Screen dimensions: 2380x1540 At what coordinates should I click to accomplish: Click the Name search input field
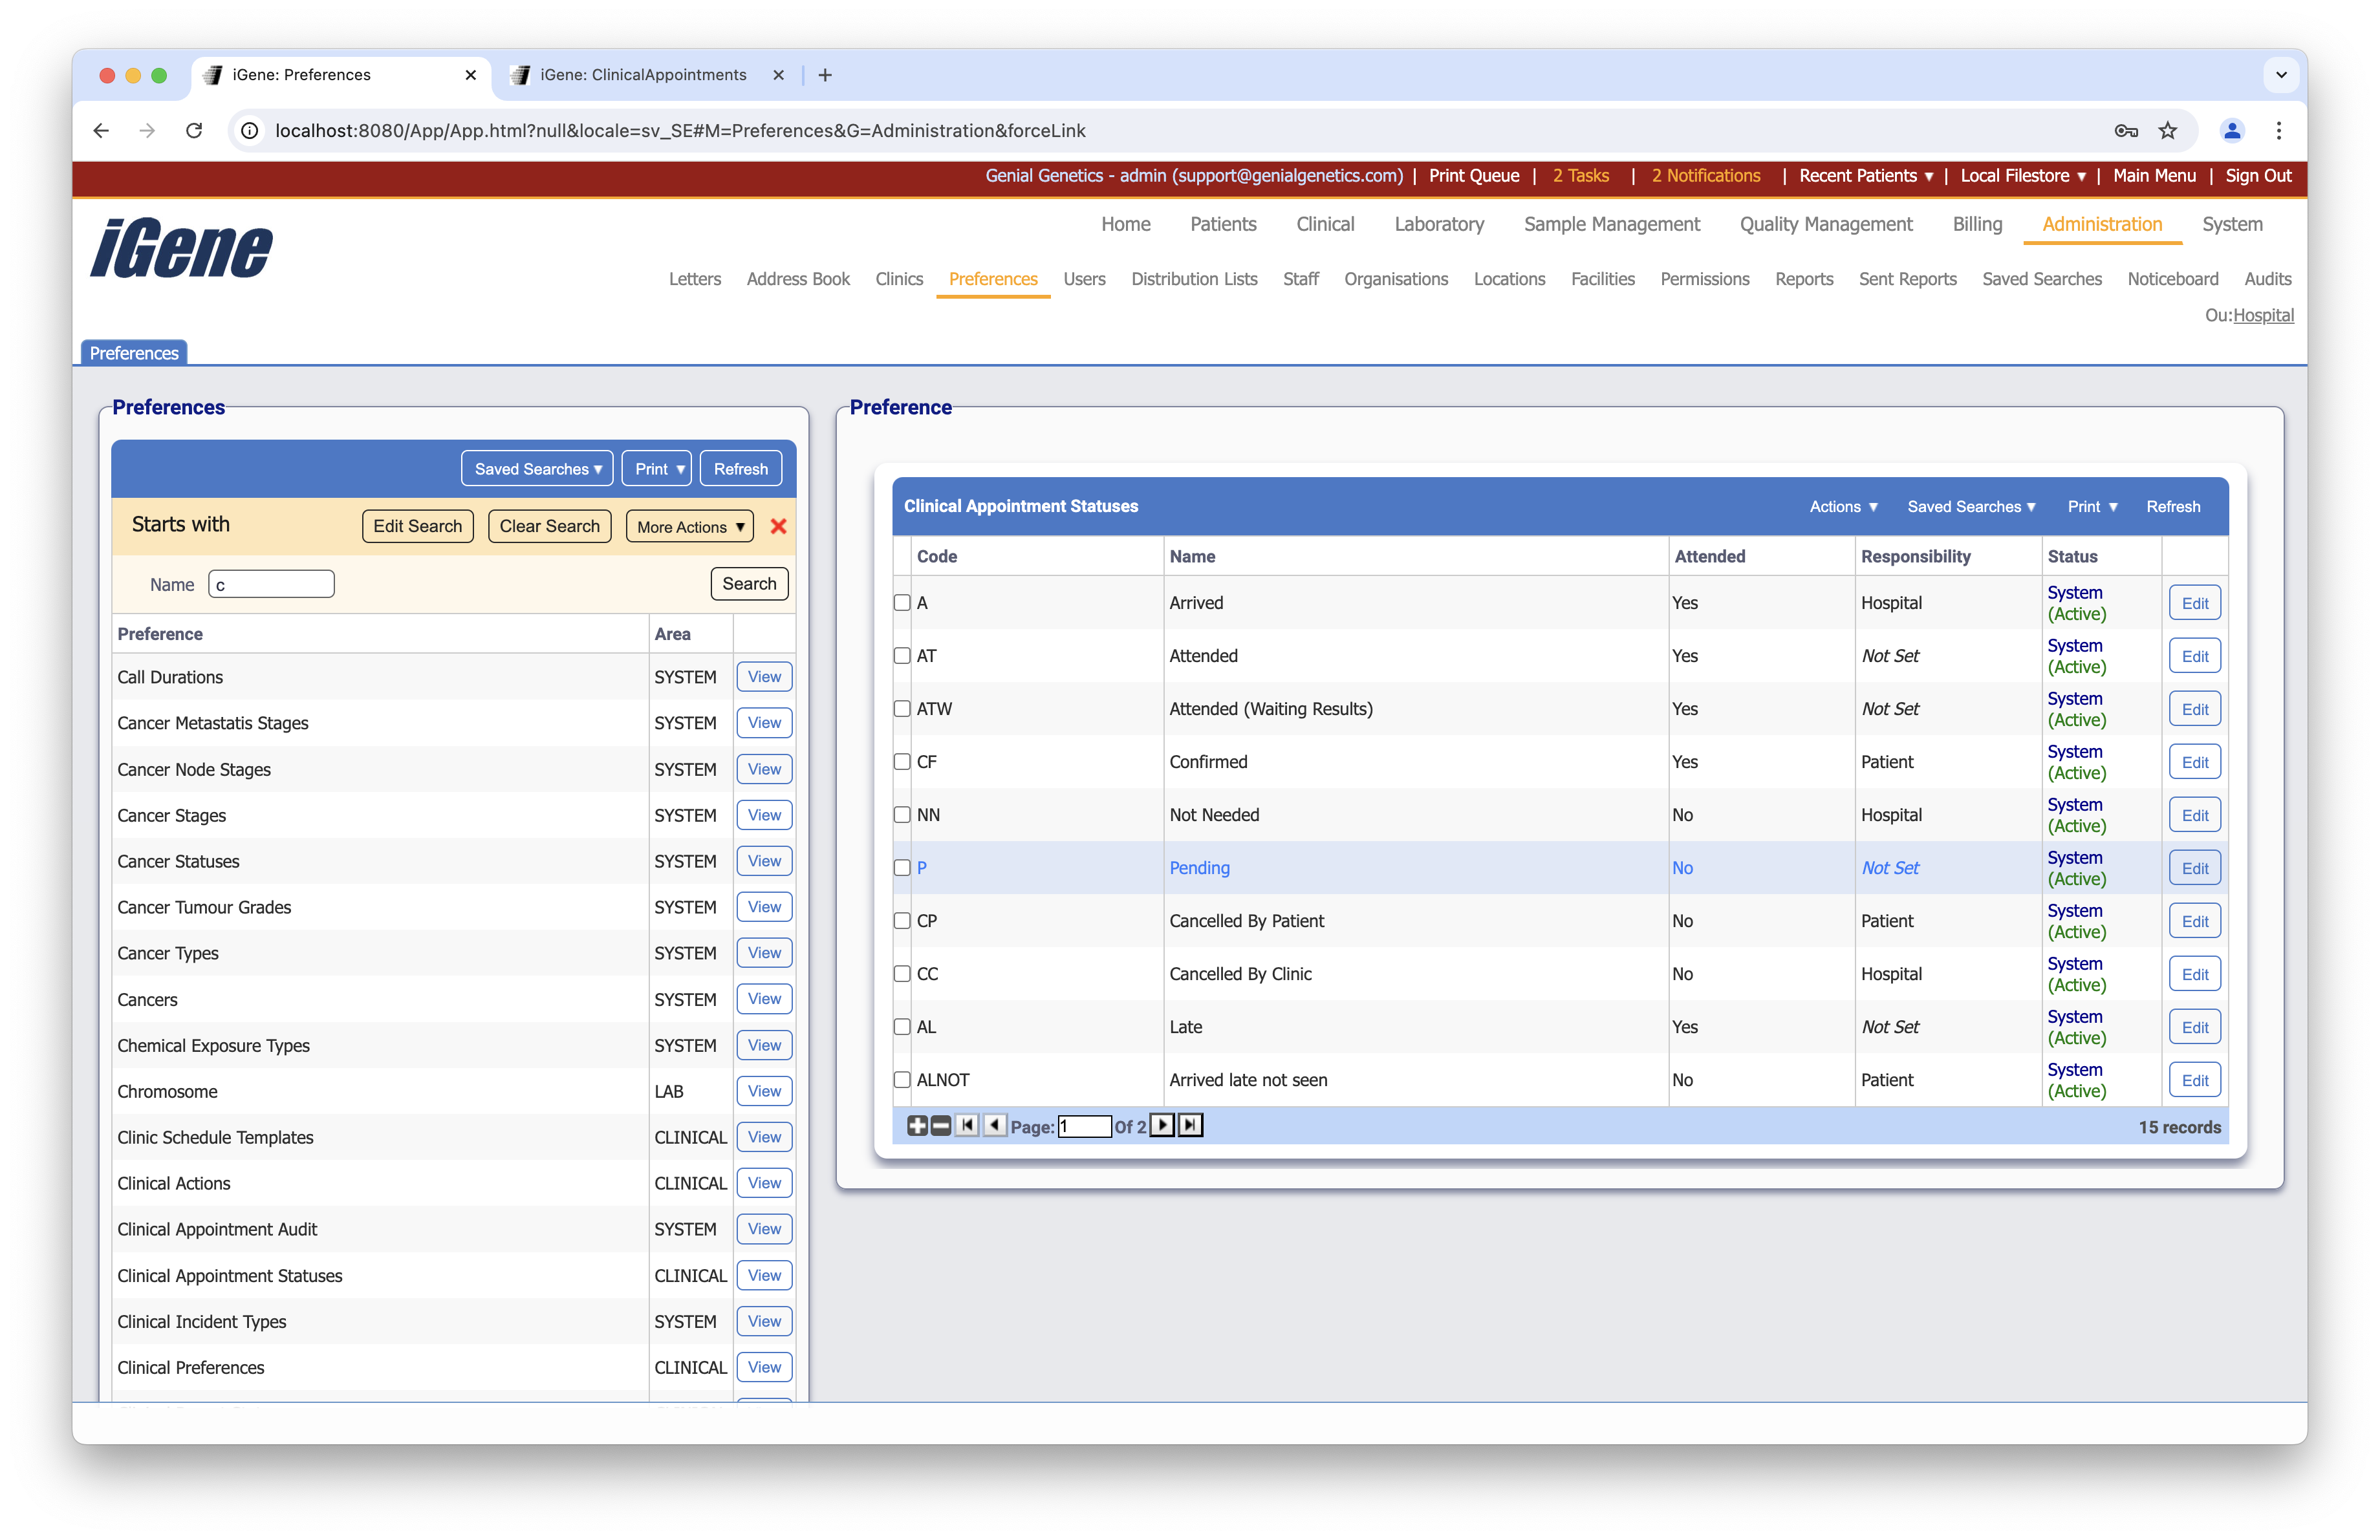click(x=271, y=584)
